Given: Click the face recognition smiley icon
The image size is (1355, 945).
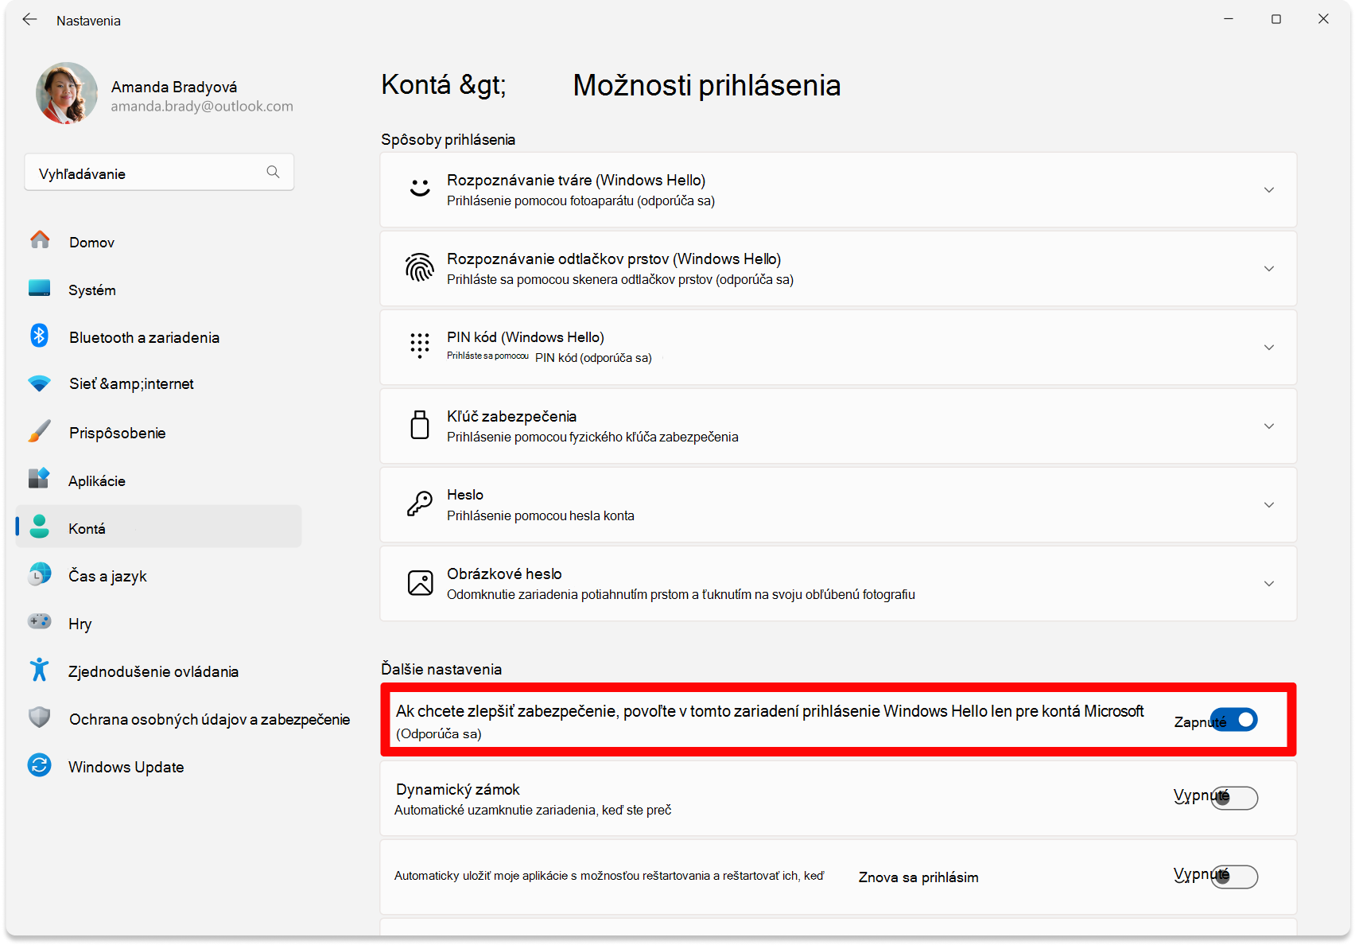Looking at the screenshot, I should coord(420,189).
